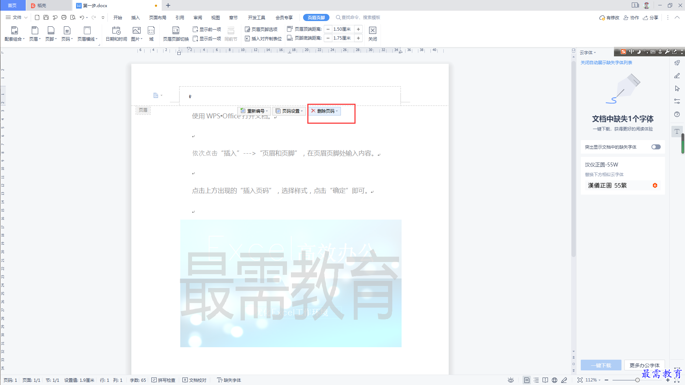
Task: Decrease 页脚底端距离 with minus button
Action: click(x=328, y=38)
